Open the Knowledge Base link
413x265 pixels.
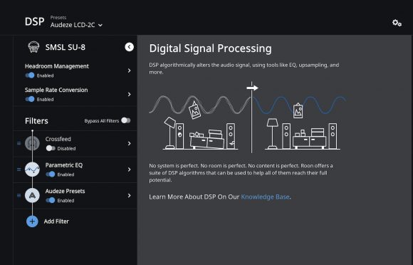pyautogui.click(x=265, y=197)
